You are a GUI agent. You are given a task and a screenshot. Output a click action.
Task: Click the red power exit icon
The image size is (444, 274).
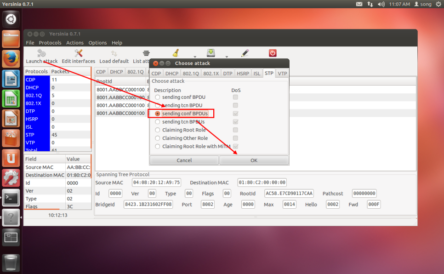coord(273,53)
